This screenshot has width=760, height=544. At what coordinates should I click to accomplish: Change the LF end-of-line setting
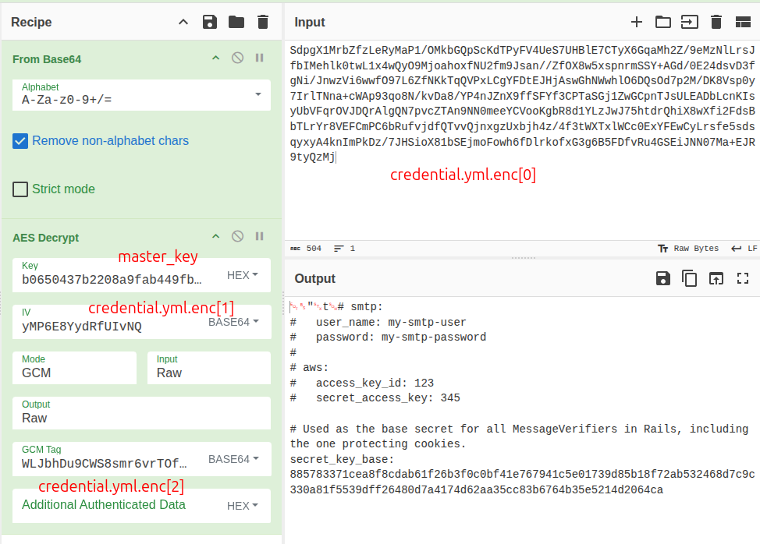[x=744, y=249]
